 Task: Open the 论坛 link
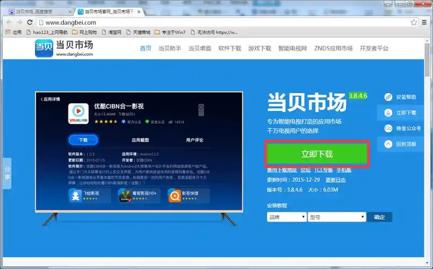coord(305,170)
